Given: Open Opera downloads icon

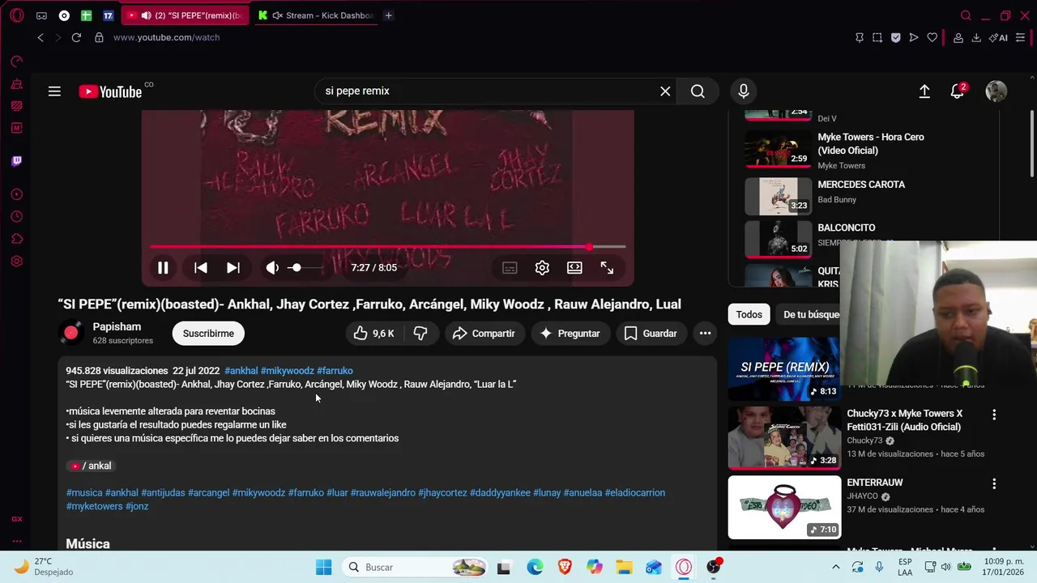Looking at the screenshot, I should point(976,37).
